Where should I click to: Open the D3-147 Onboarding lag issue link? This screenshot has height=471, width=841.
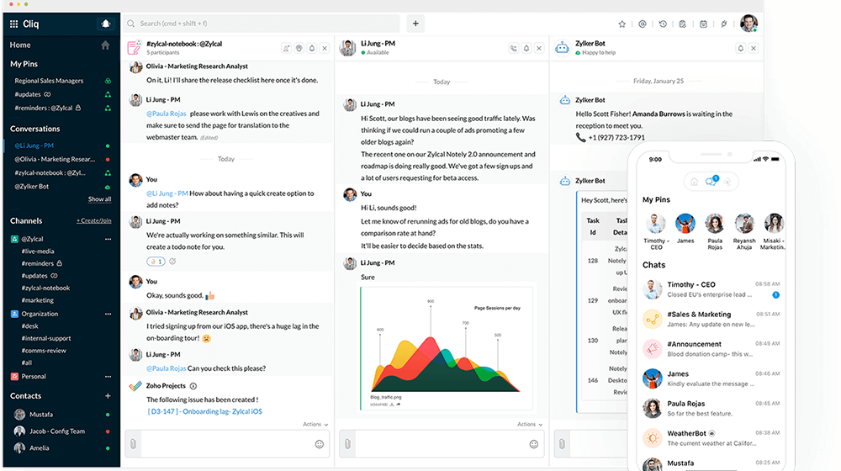click(x=204, y=411)
